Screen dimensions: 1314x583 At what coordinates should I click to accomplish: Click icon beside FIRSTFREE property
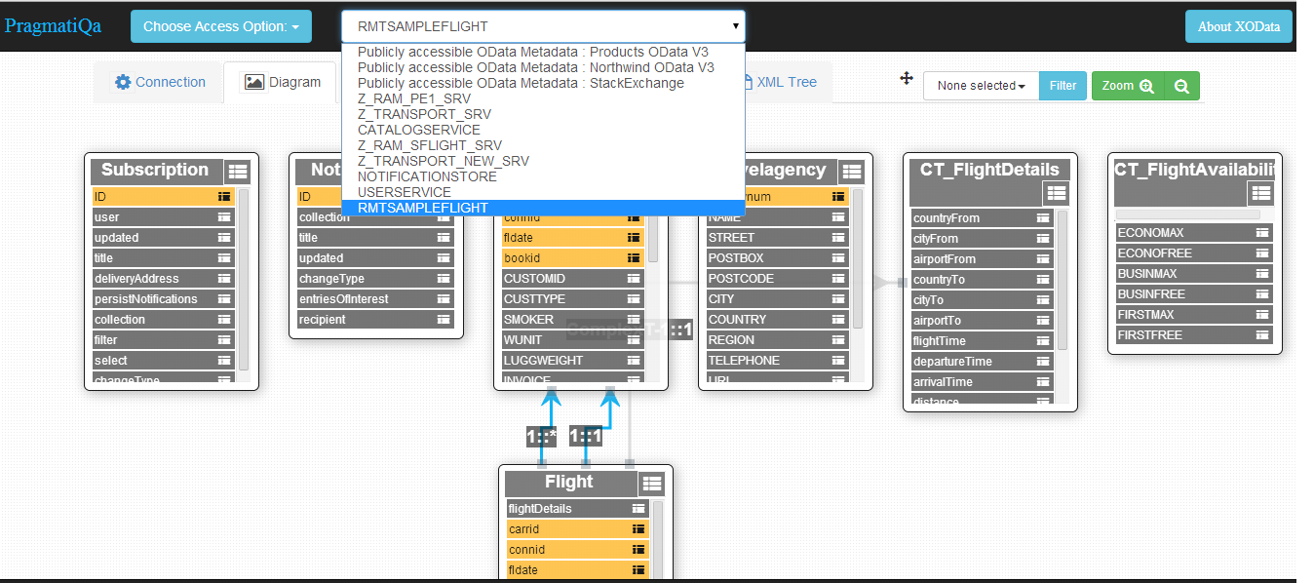coord(1262,335)
